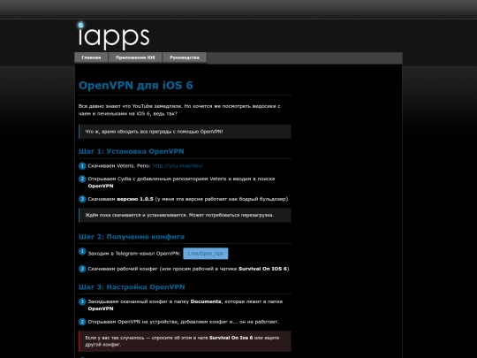Open the yzu.moe/dev repo link

[178, 166]
